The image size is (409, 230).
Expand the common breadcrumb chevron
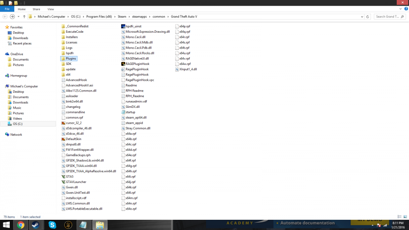pos(168,17)
